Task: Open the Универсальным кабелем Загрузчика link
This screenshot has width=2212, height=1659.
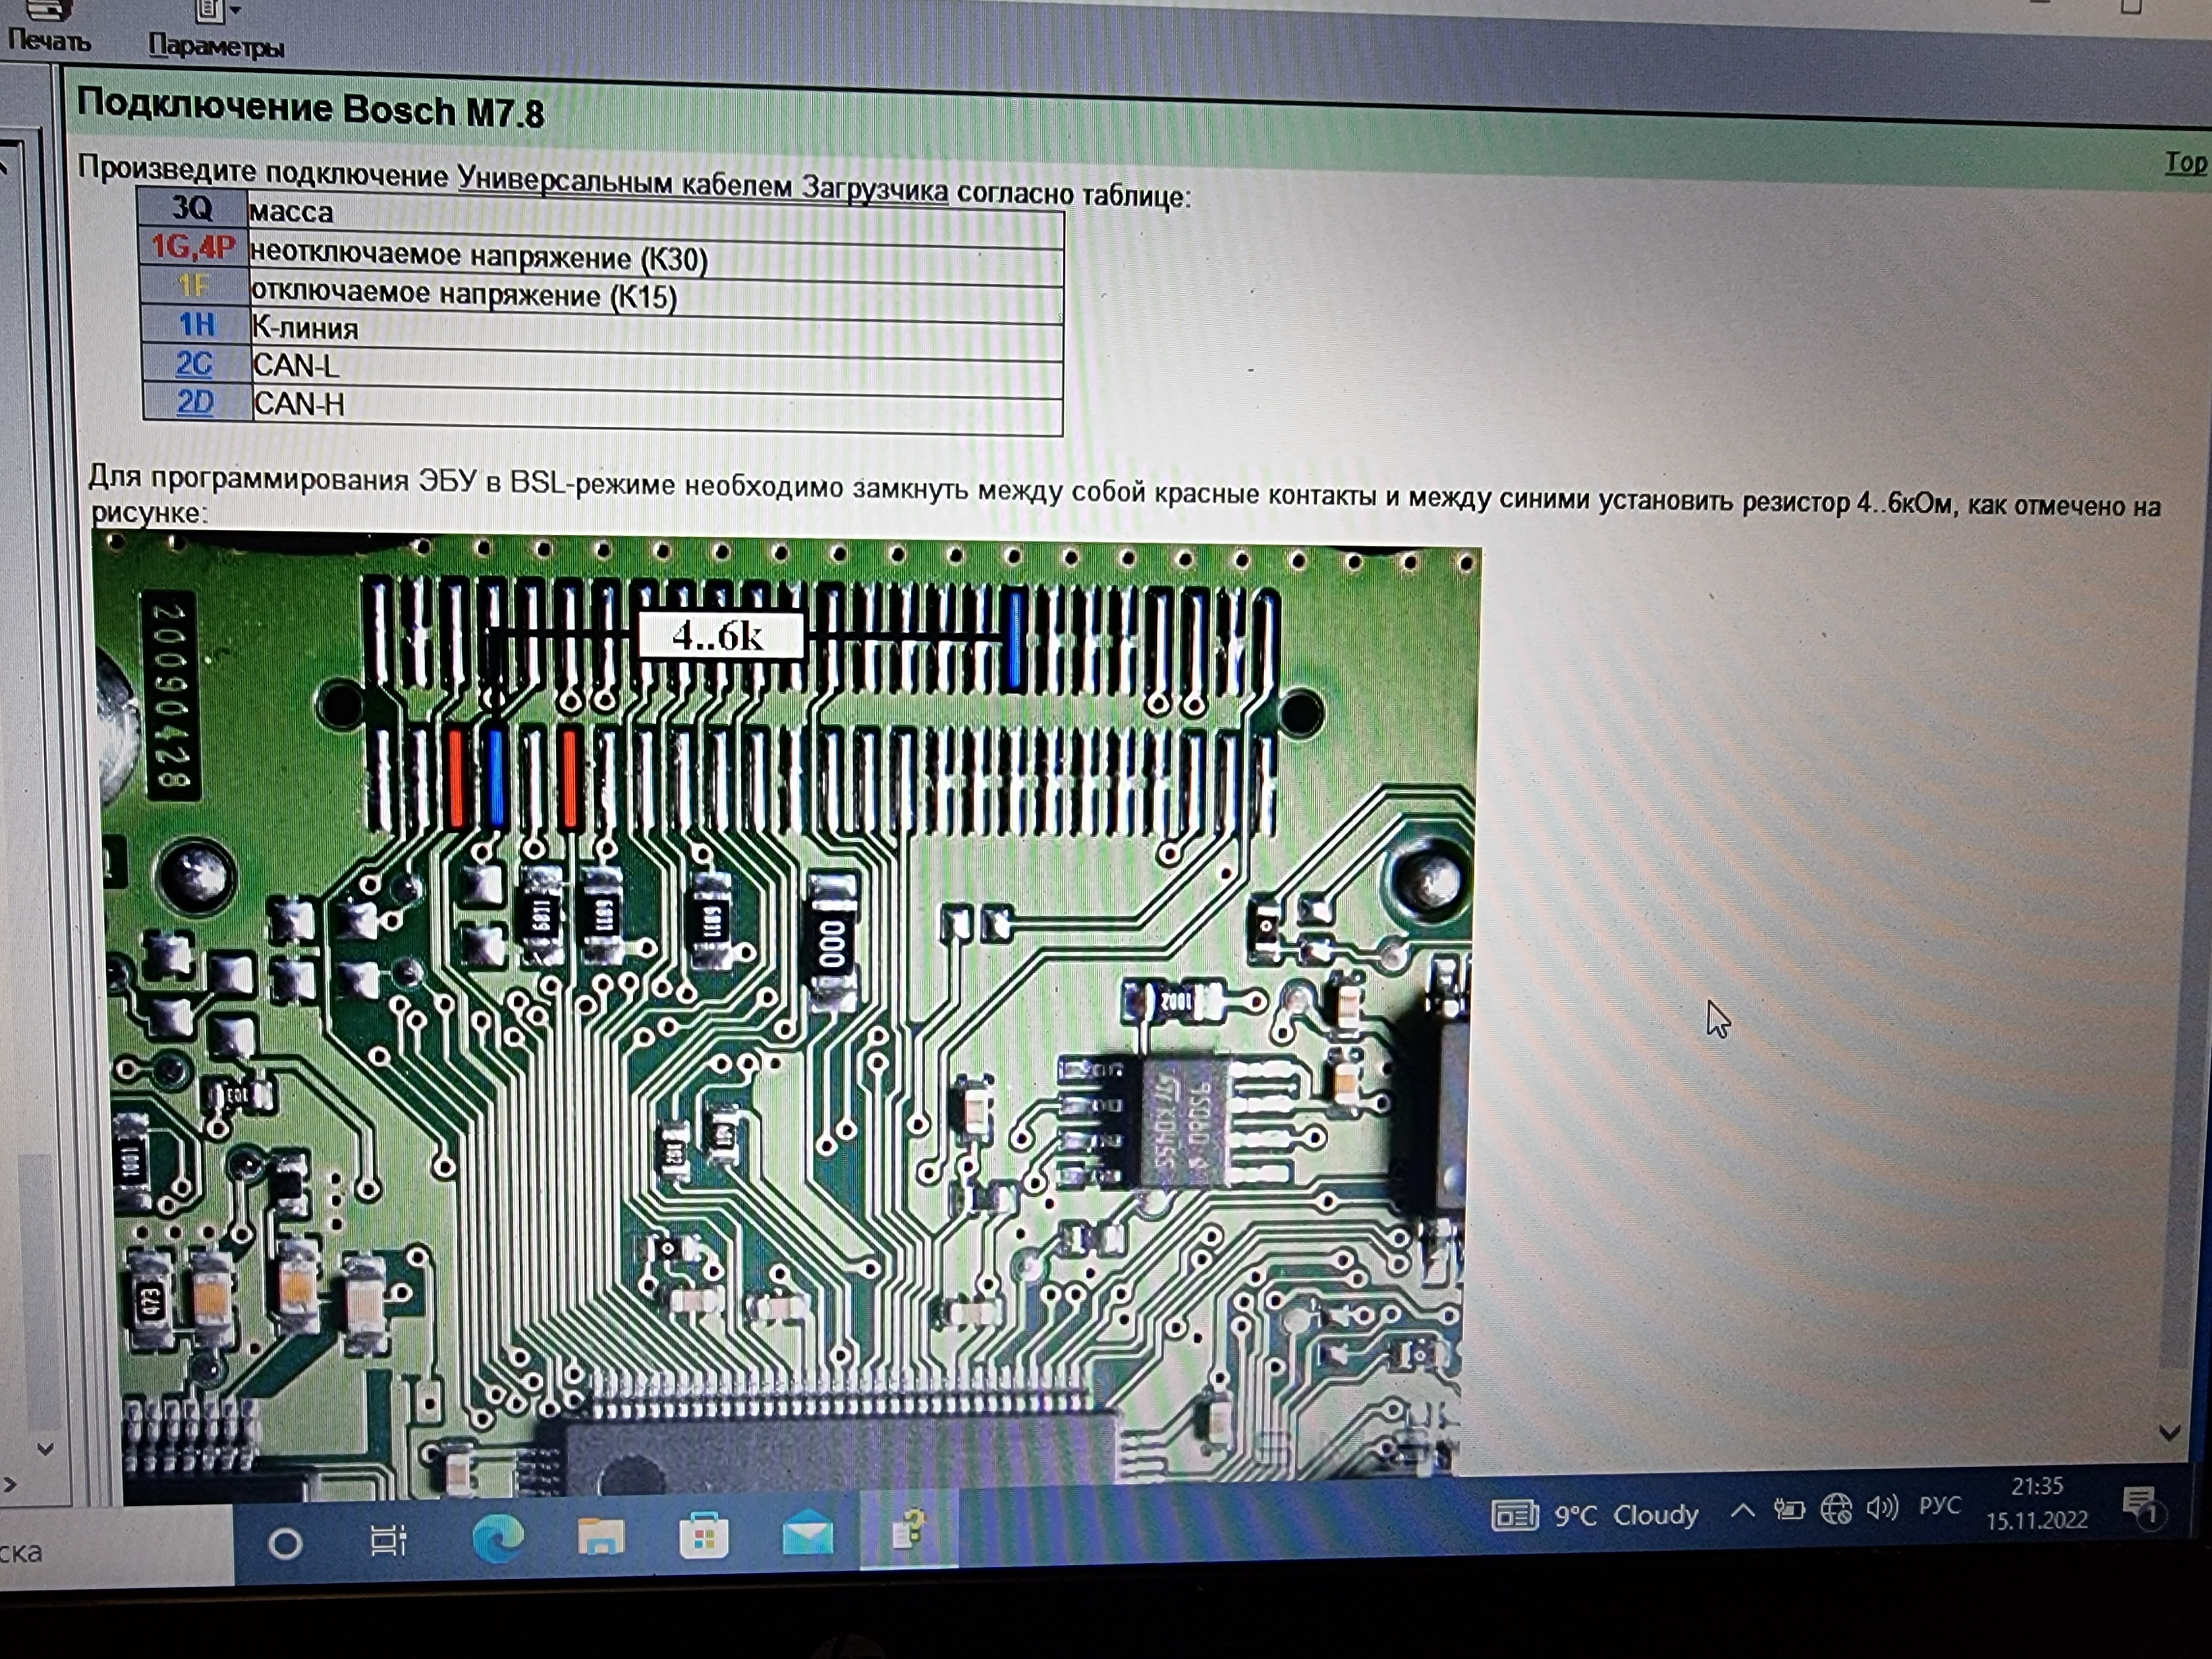Action: point(702,184)
